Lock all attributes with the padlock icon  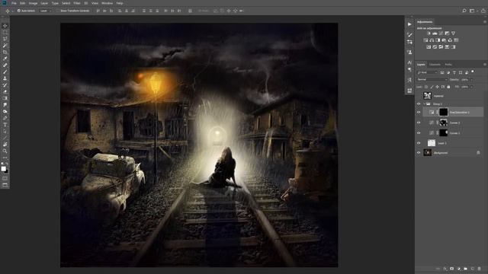click(x=448, y=87)
